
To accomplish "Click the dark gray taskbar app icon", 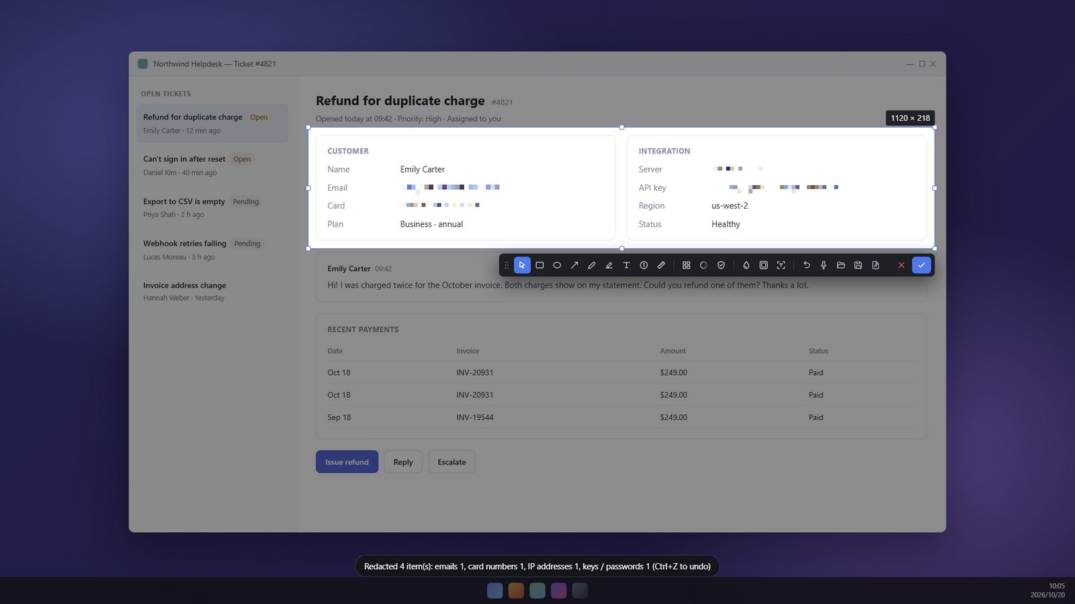I will pyautogui.click(x=580, y=591).
